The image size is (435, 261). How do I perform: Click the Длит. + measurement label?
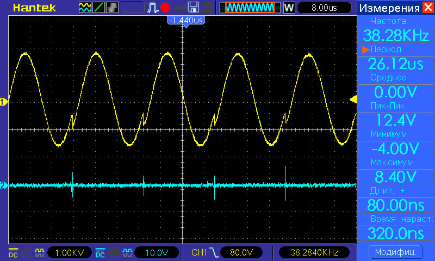(x=388, y=191)
